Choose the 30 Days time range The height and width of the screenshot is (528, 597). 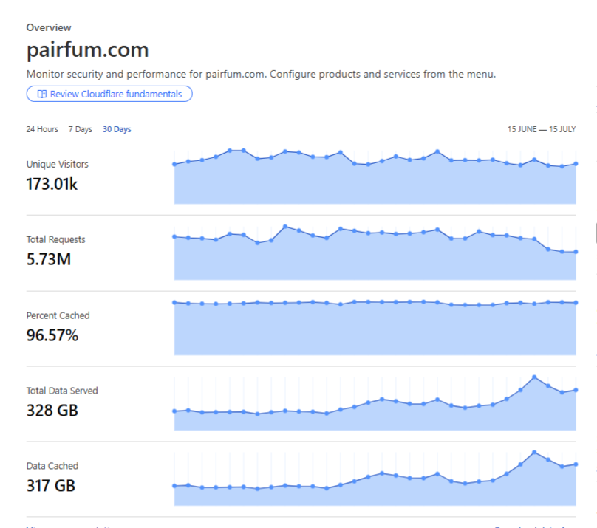pos(117,129)
